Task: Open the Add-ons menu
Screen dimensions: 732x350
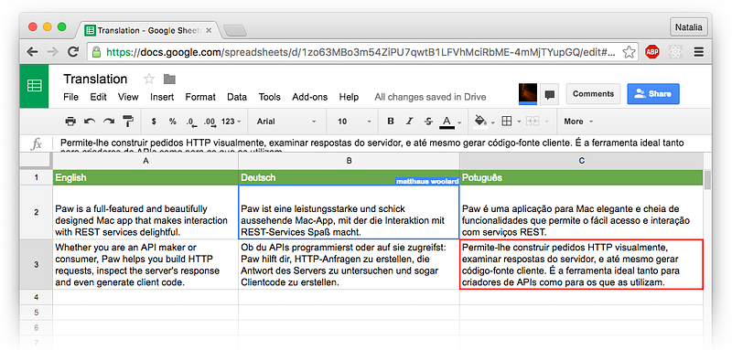Action: 310,97
